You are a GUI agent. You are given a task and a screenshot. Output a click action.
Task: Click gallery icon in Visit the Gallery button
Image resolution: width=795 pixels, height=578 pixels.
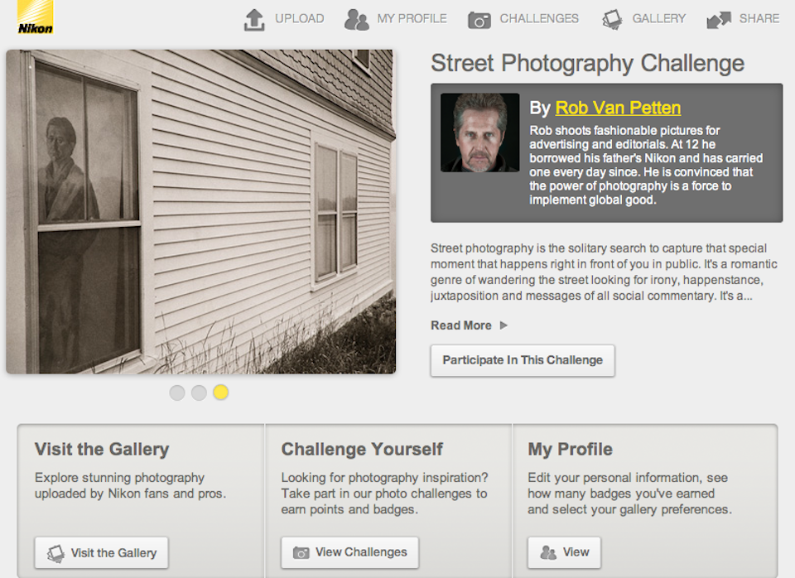point(55,552)
